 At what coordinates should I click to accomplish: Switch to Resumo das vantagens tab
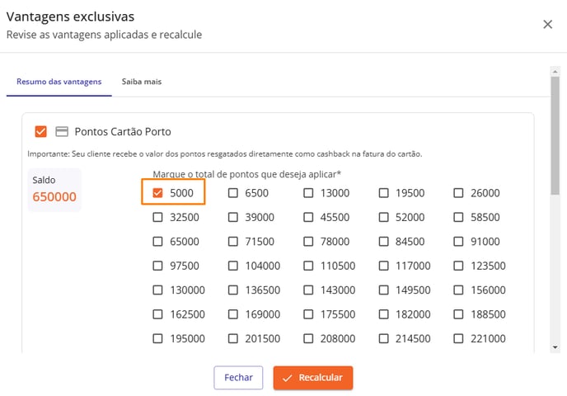point(59,82)
